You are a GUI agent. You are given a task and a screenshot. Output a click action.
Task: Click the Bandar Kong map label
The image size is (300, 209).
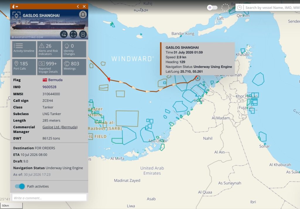click(x=183, y=34)
